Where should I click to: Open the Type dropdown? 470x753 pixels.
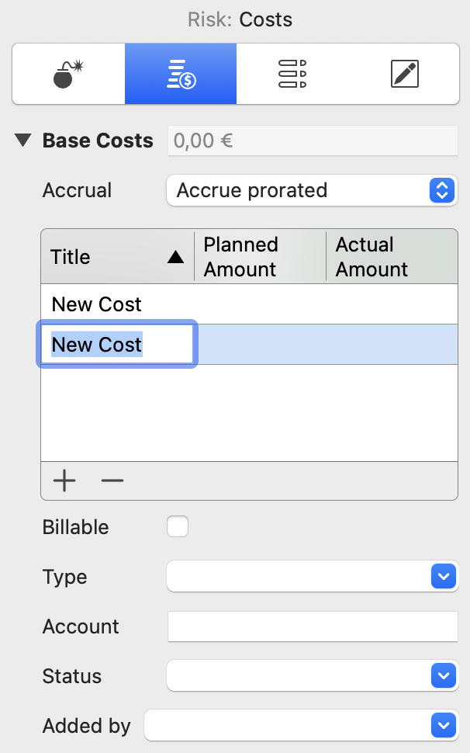443,577
